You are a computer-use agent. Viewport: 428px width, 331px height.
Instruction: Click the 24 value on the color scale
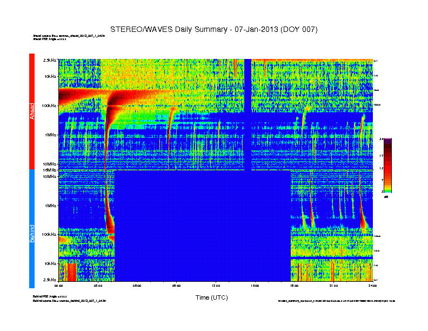[381, 140]
